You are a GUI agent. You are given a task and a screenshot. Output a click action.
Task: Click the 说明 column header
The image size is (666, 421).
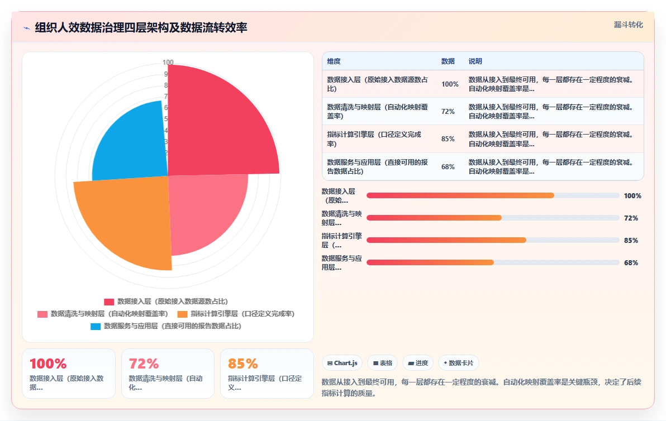tap(475, 61)
